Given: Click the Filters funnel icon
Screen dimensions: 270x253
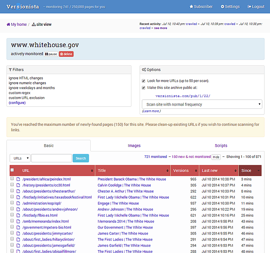Looking at the screenshot, I should 10,70.
